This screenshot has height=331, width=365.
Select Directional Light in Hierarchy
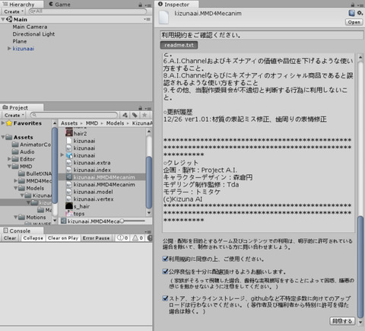(x=33, y=34)
